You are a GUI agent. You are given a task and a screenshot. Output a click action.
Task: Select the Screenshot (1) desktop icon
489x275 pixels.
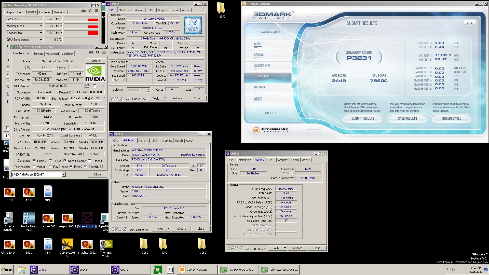pyautogui.click(x=87, y=220)
